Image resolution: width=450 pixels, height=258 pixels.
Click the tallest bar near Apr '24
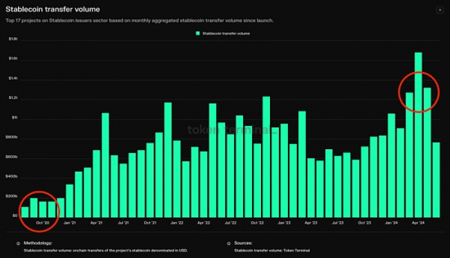(418, 134)
